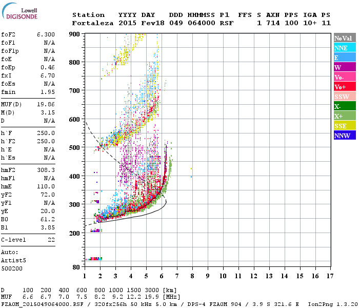Select the E blue legend swatch

point(345,57)
